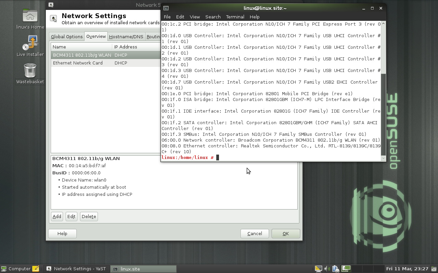438x273 pixels.
Task: Select the Ethernet Network Card row
Action: (x=106, y=63)
